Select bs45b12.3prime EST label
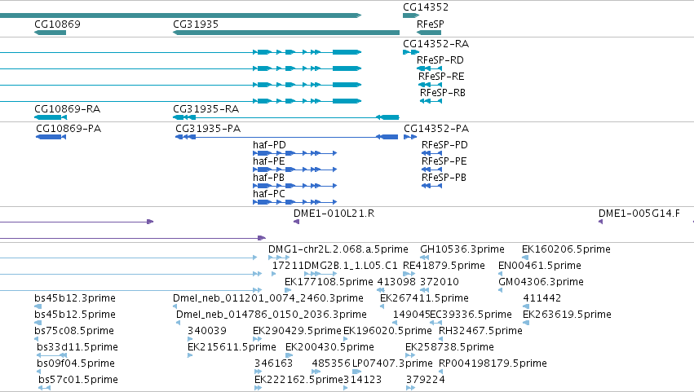This screenshot has width=694, height=392. [75, 298]
